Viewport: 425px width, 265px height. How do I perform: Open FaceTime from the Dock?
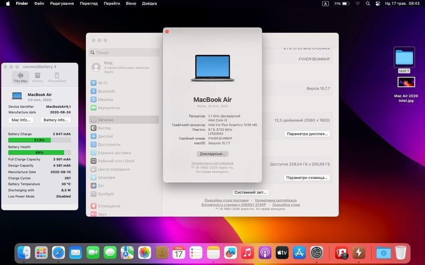point(93,253)
